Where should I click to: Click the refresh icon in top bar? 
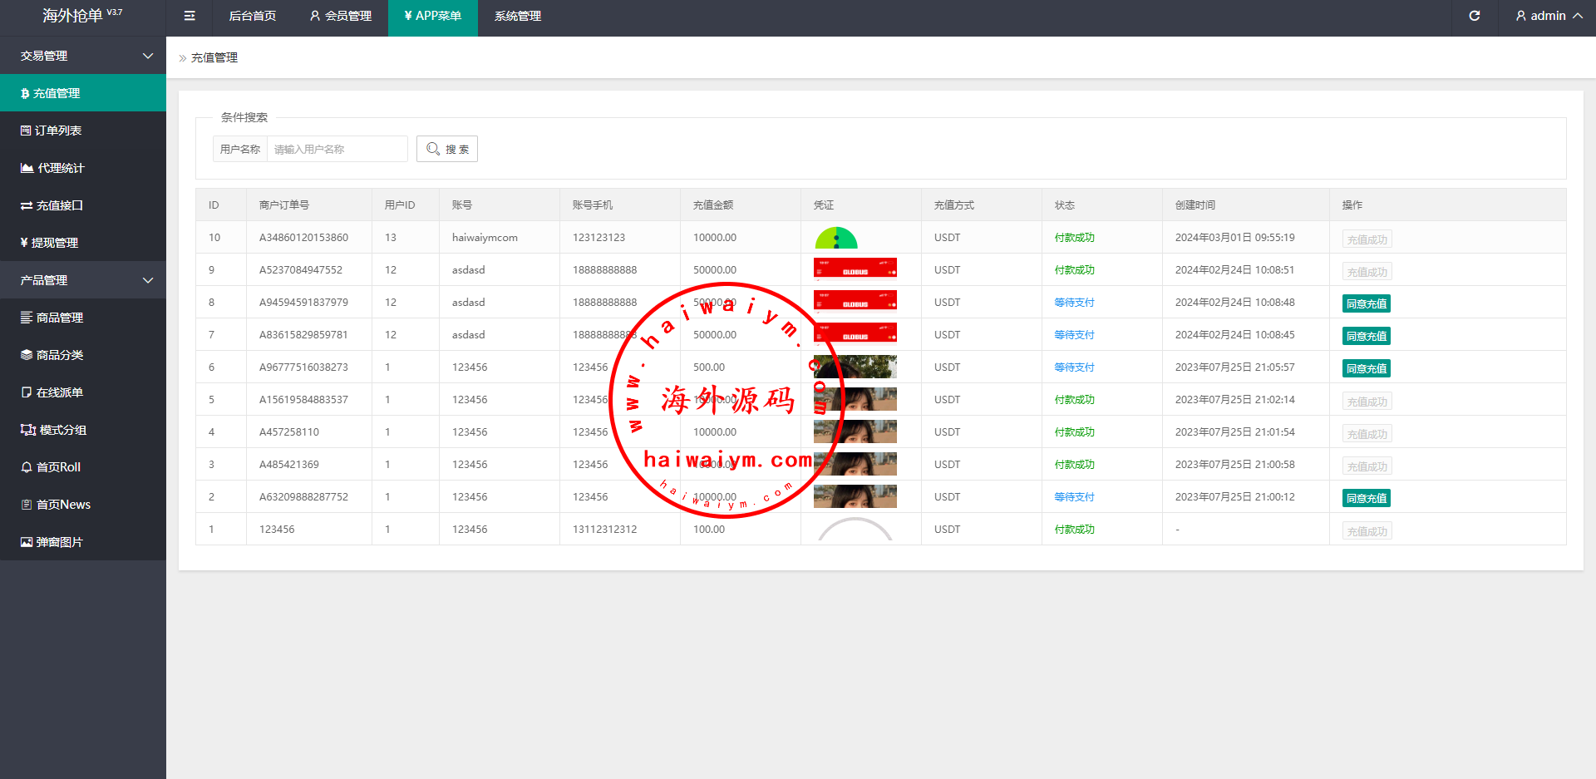pos(1474,16)
